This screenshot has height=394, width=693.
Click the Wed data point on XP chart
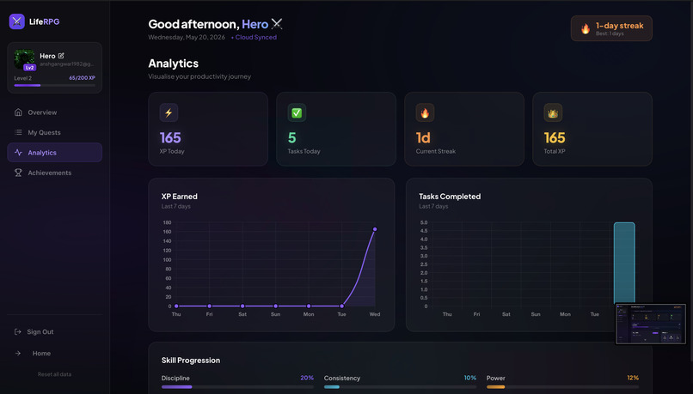[x=375, y=229]
